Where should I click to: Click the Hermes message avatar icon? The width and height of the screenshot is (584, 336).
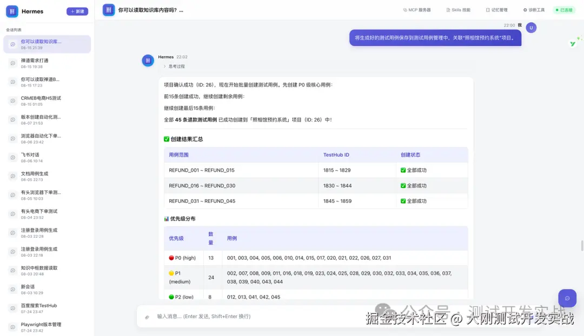148,61
